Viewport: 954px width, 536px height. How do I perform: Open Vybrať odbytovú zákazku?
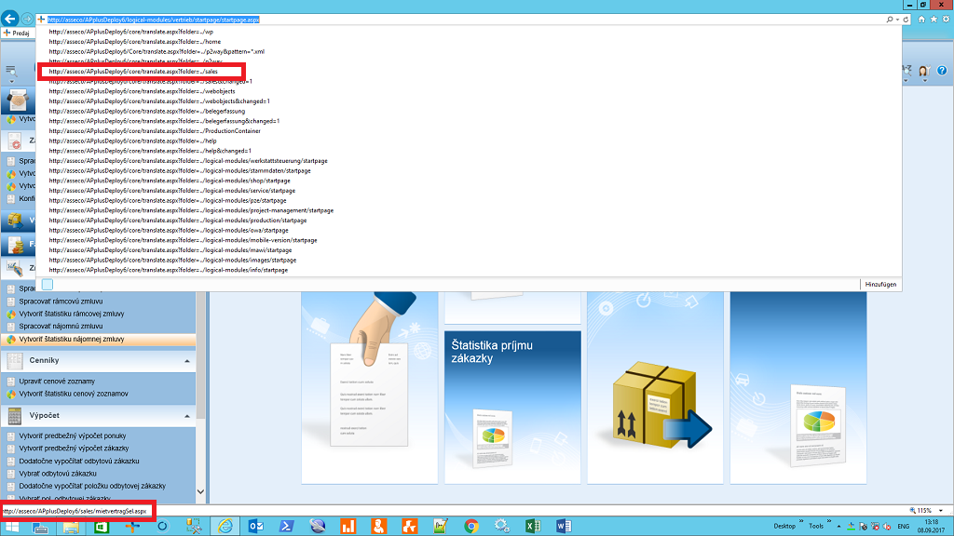coord(58,474)
